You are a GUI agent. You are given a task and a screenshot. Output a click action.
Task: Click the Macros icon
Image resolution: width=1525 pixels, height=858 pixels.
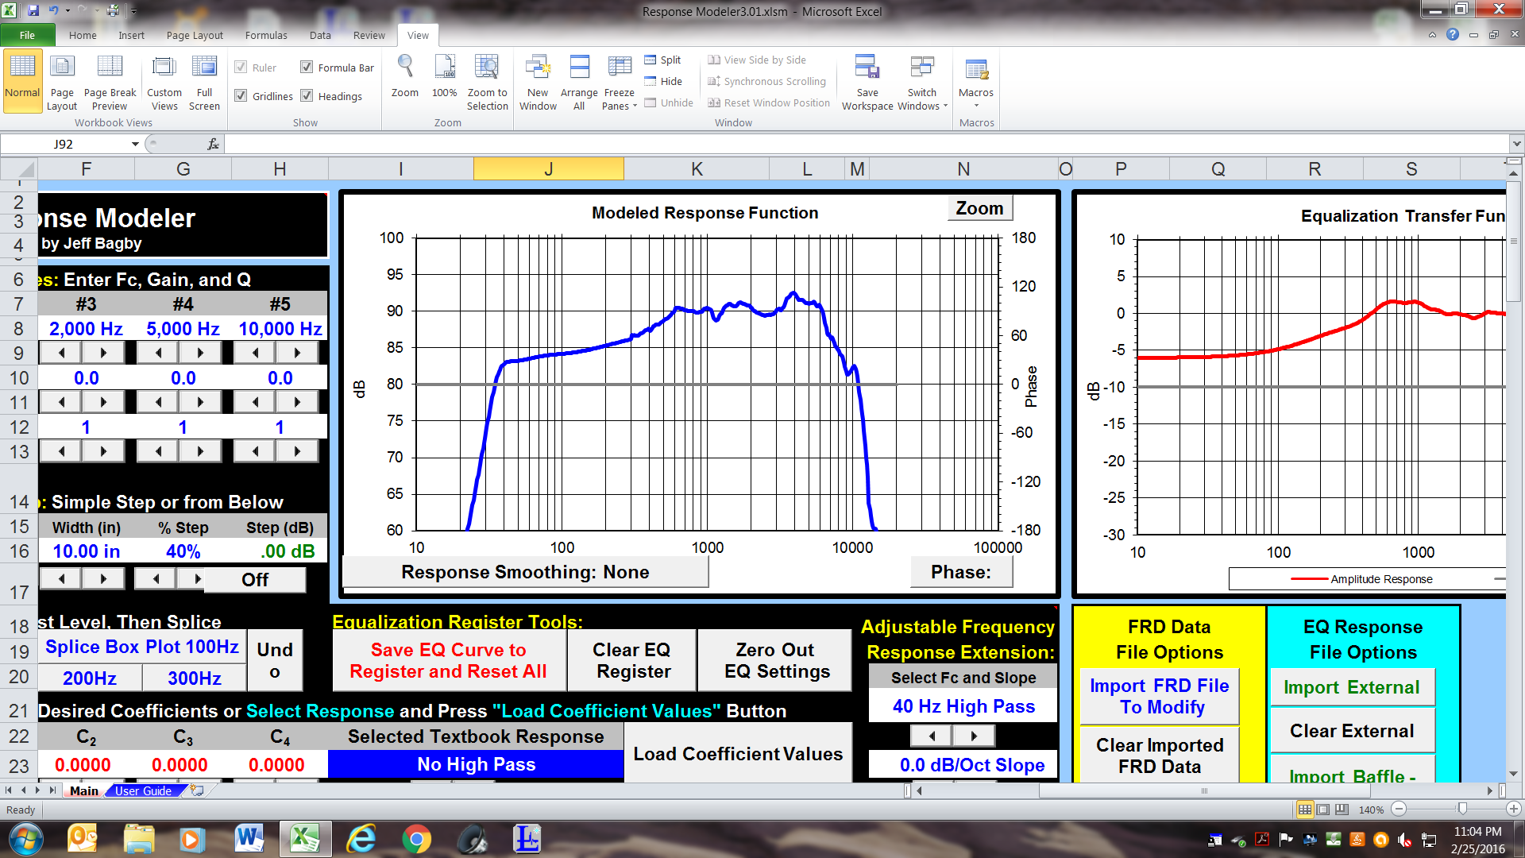(x=976, y=70)
